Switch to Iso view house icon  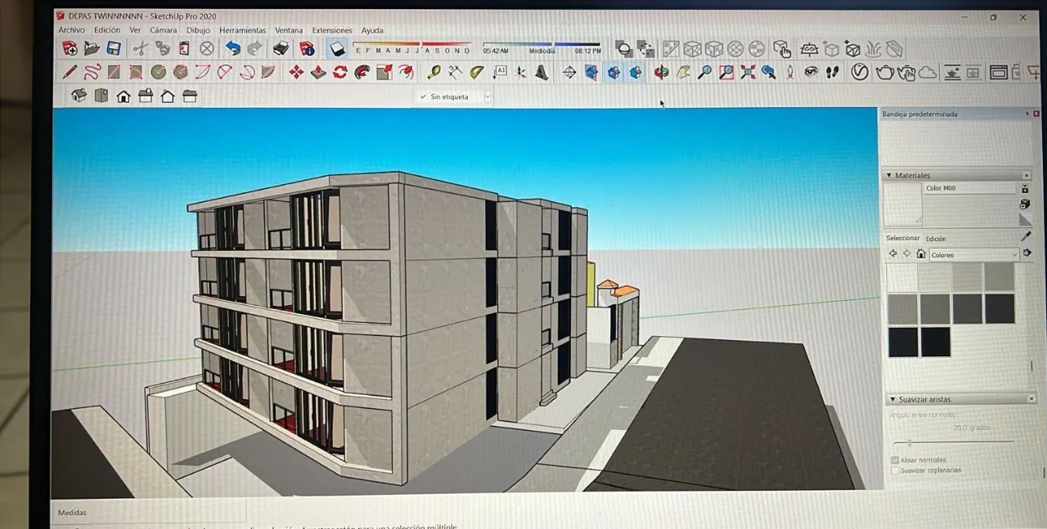click(79, 96)
